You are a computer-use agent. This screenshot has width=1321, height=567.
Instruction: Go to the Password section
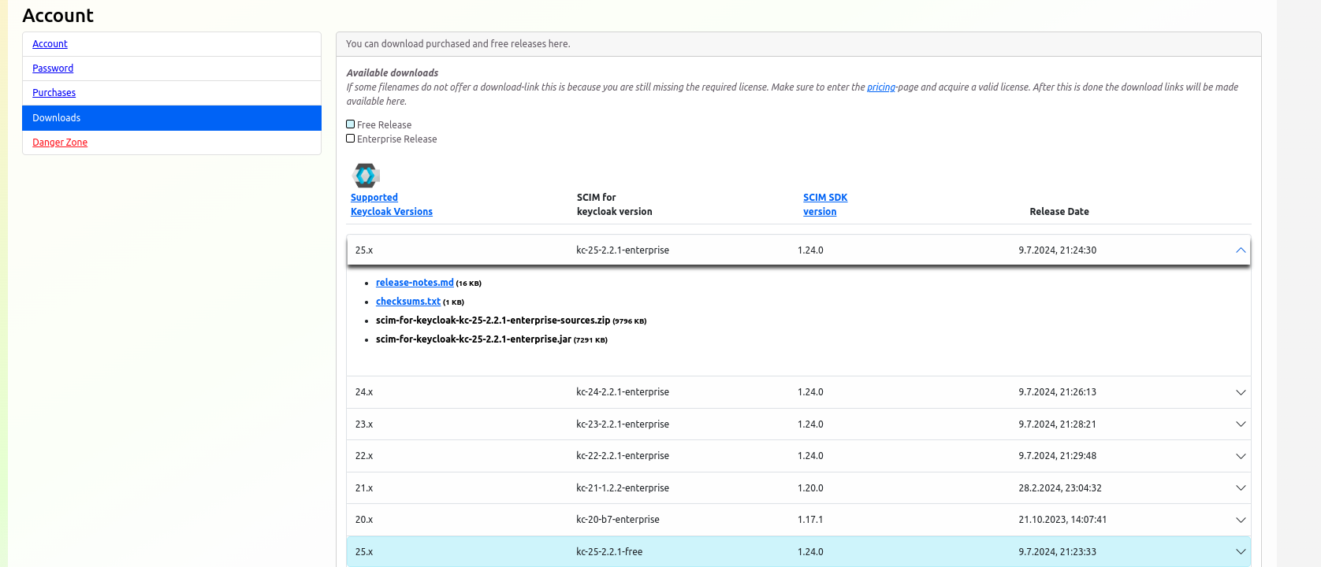pyautogui.click(x=53, y=69)
